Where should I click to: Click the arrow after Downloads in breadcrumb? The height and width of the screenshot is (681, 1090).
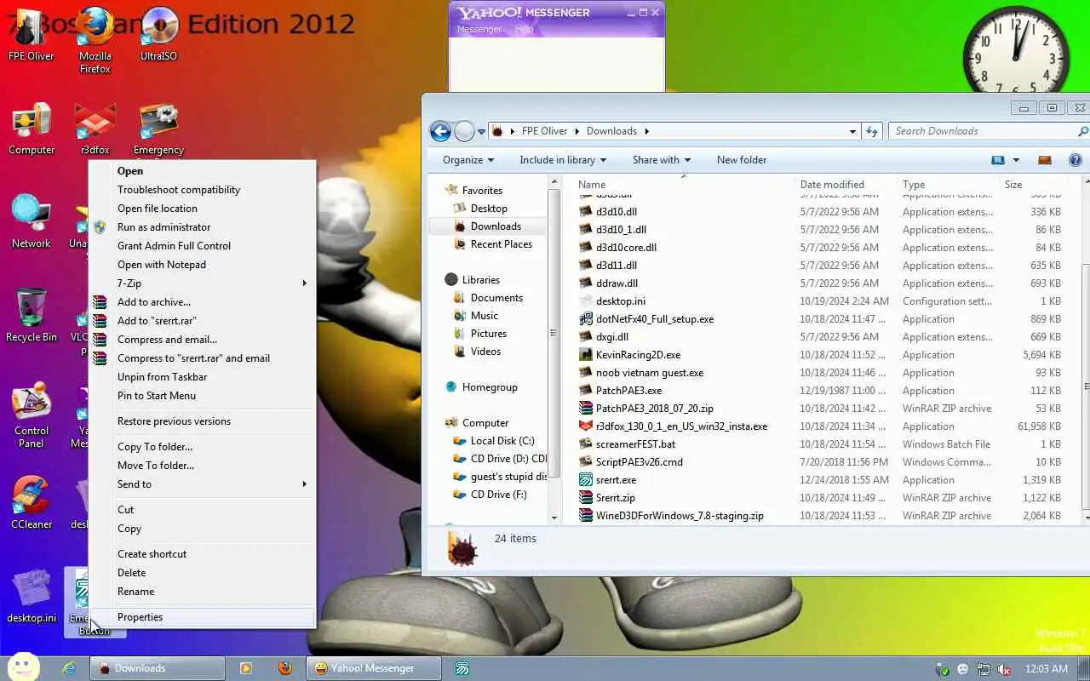[x=646, y=131]
